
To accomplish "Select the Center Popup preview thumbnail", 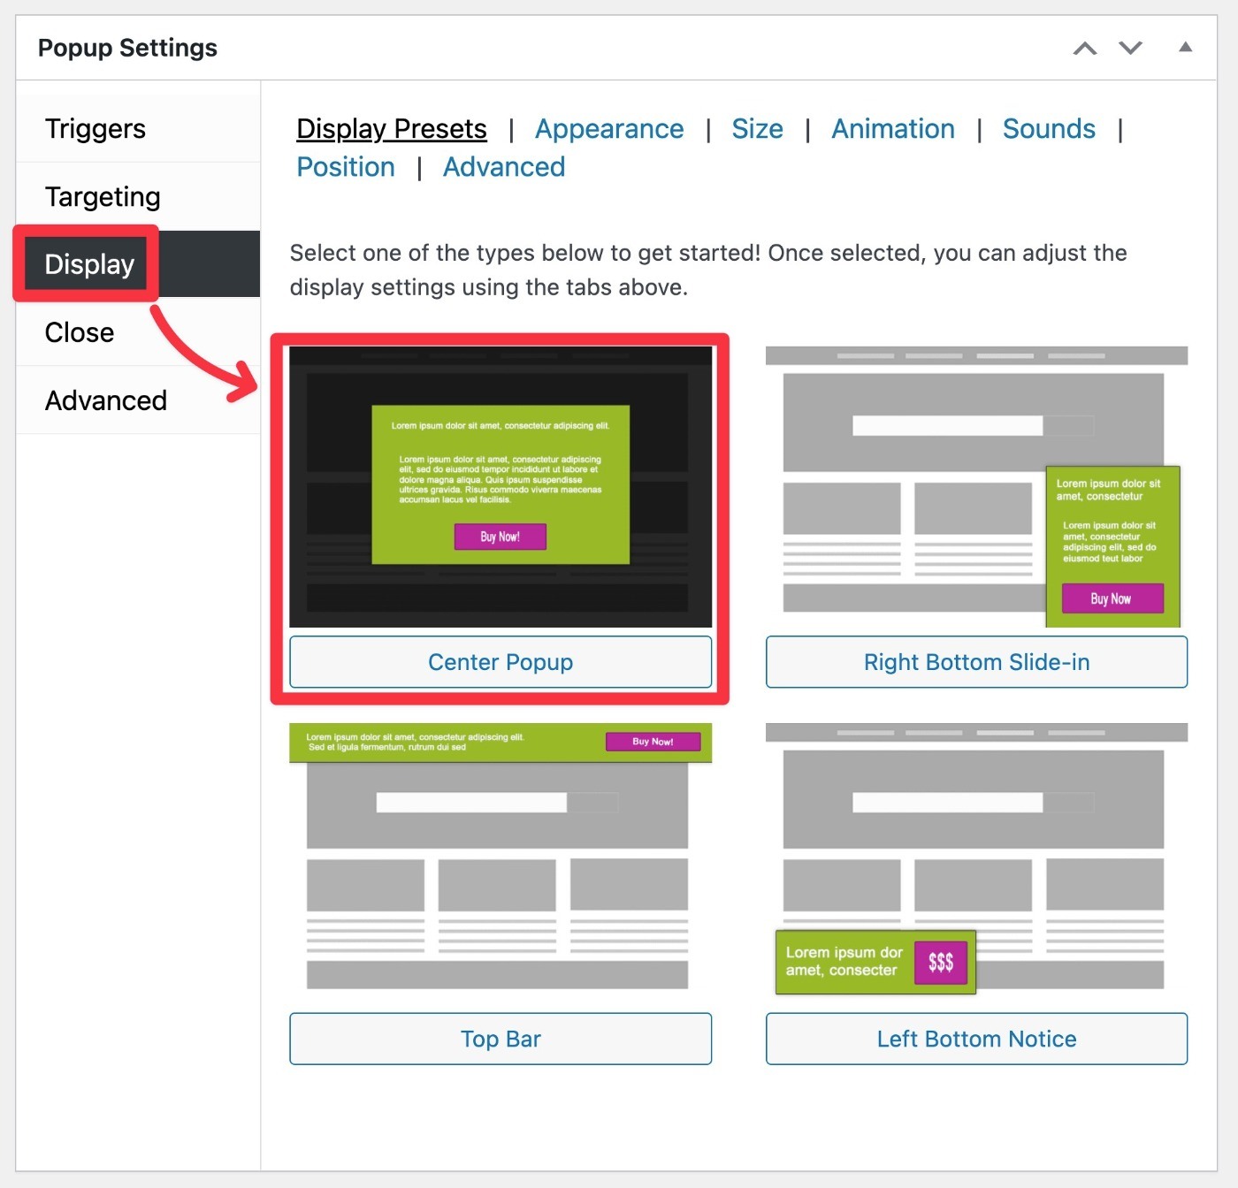I will [501, 487].
